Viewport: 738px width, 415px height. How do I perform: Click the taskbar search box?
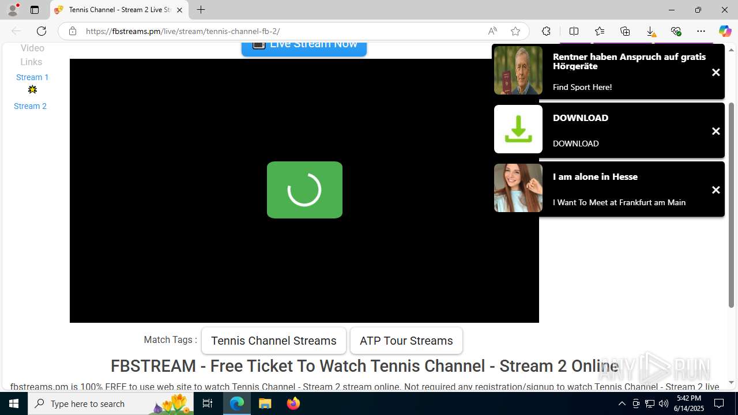click(111, 403)
